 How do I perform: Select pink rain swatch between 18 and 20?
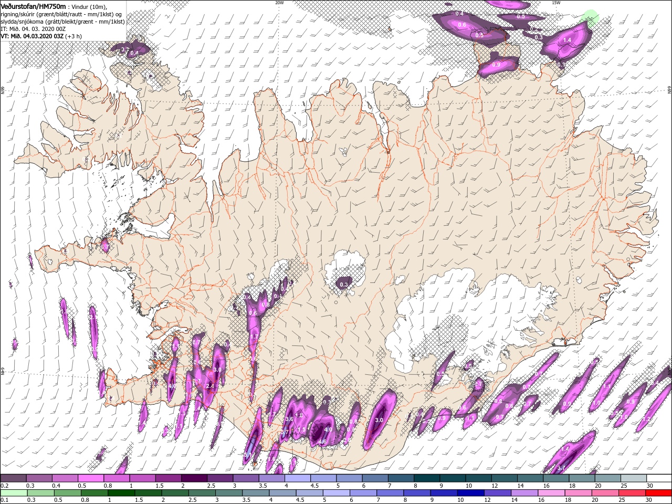pos(578,493)
